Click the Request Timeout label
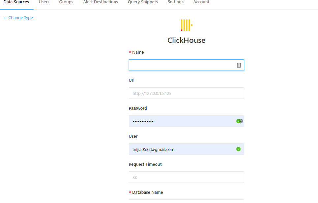318x203 pixels. click(x=145, y=164)
